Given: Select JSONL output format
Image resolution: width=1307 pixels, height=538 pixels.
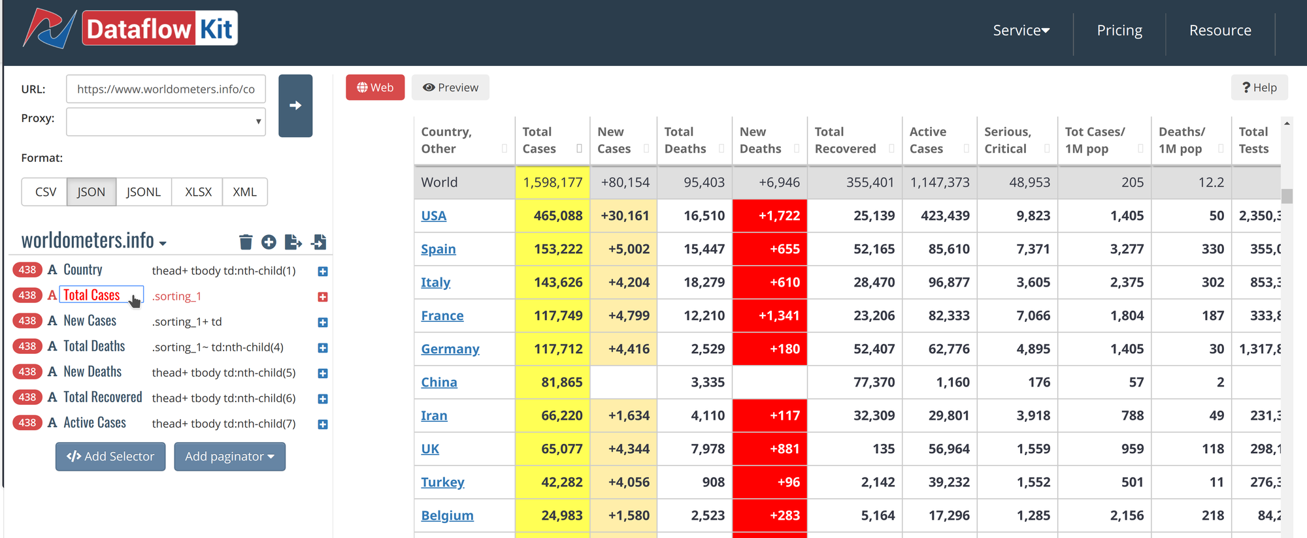Looking at the screenshot, I should (x=144, y=192).
